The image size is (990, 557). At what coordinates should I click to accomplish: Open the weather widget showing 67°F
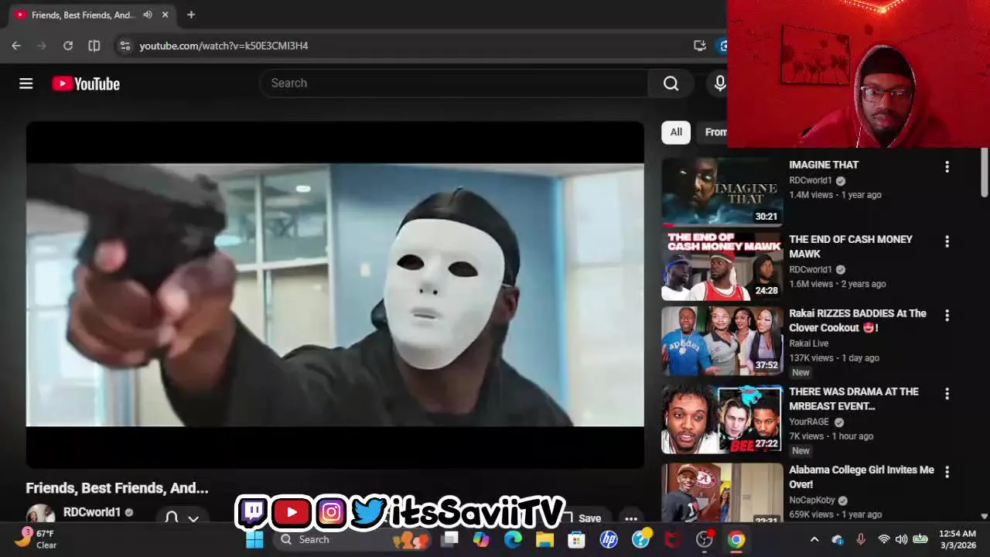(36, 538)
